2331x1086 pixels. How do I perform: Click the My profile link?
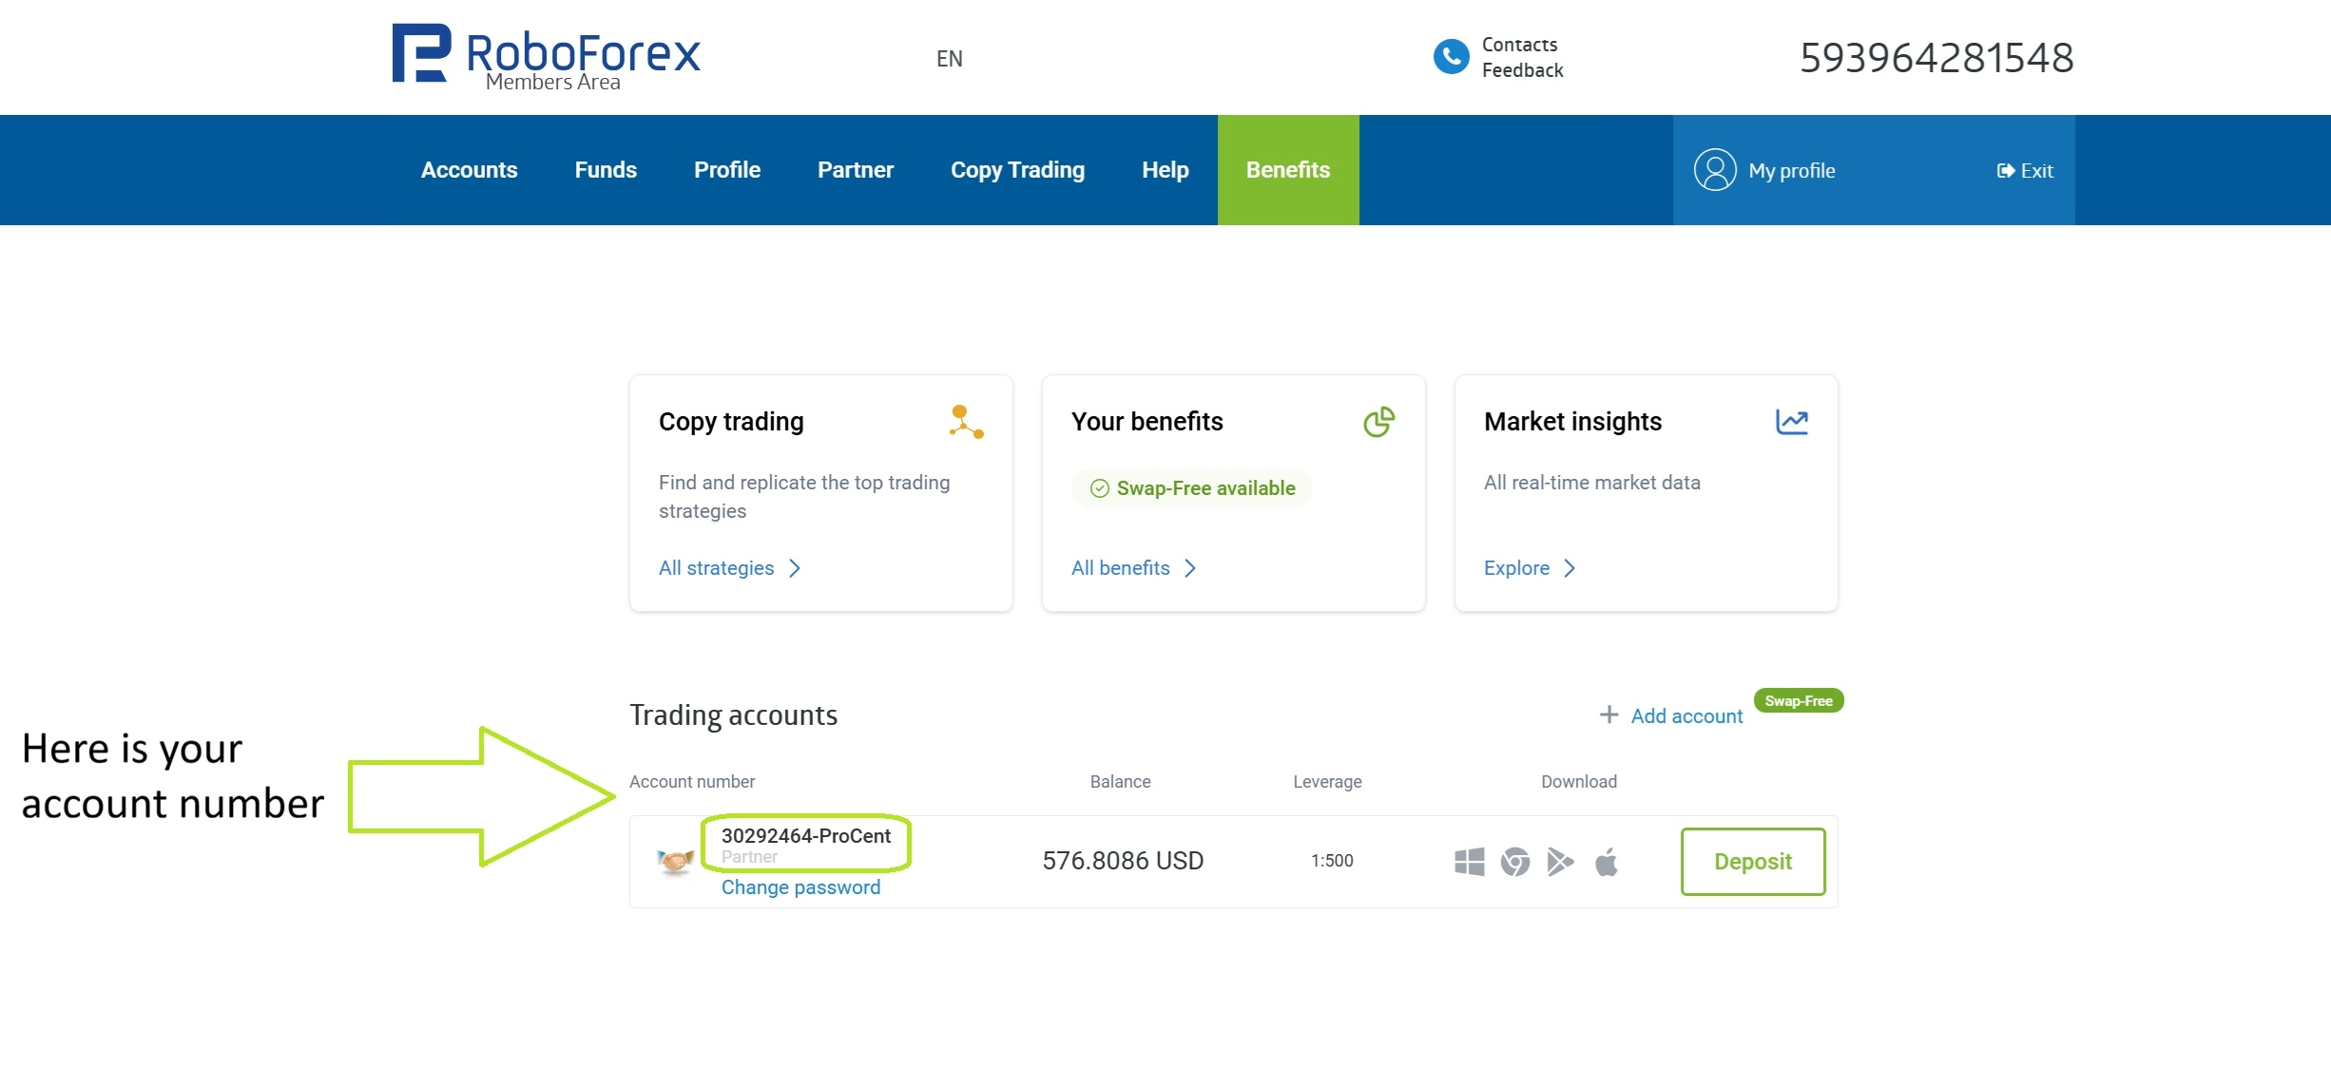[x=1791, y=171]
